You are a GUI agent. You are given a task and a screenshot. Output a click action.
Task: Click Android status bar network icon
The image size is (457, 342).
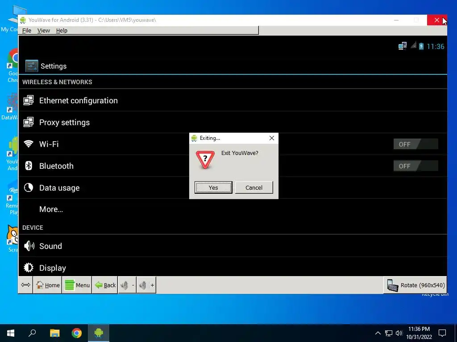tap(403, 46)
